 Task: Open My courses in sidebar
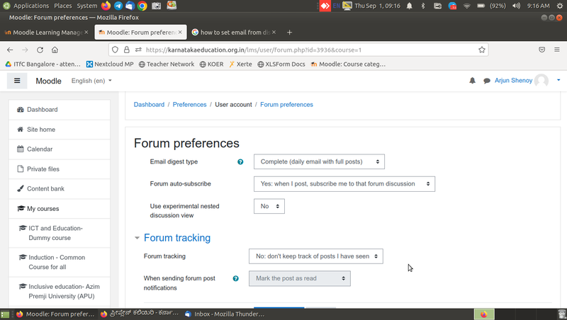60,209
